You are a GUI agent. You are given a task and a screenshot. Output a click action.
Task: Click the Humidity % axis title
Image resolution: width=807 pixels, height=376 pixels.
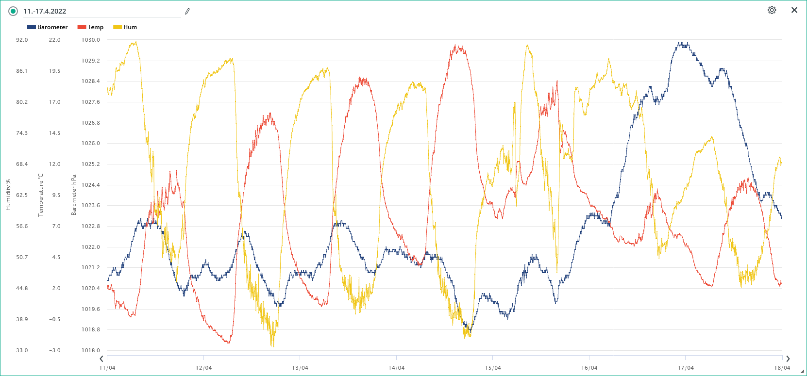coord(8,195)
